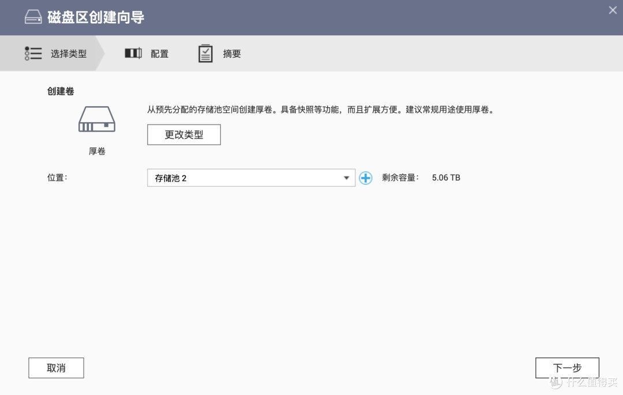This screenshot has height=395, width=623.
Task: Select the 厚卷 volume type label
Action: point(96,151)
